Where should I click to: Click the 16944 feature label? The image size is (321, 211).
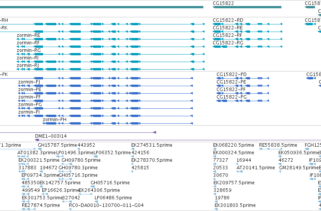pos(244,160)
